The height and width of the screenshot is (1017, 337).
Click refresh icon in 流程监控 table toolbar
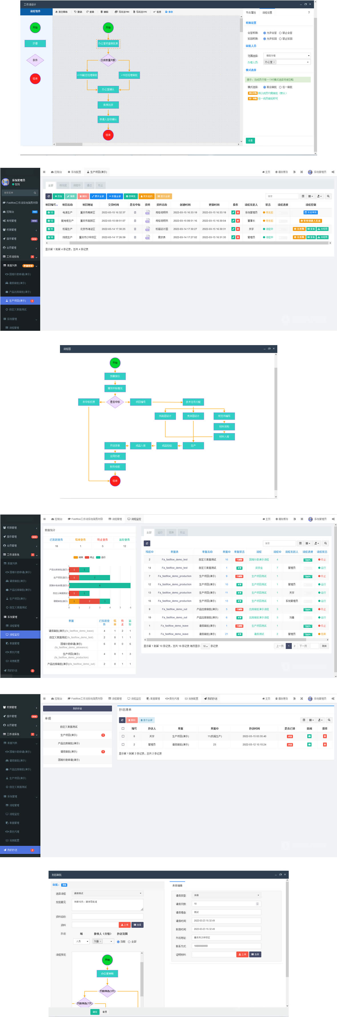pos(147,543)
